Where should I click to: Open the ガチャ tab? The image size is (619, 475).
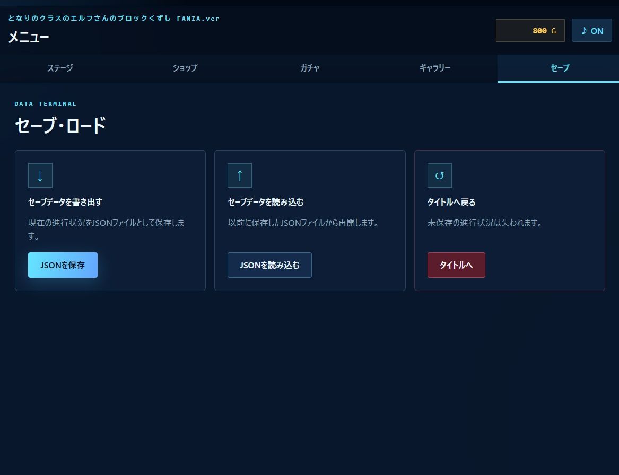coord(310,68)
